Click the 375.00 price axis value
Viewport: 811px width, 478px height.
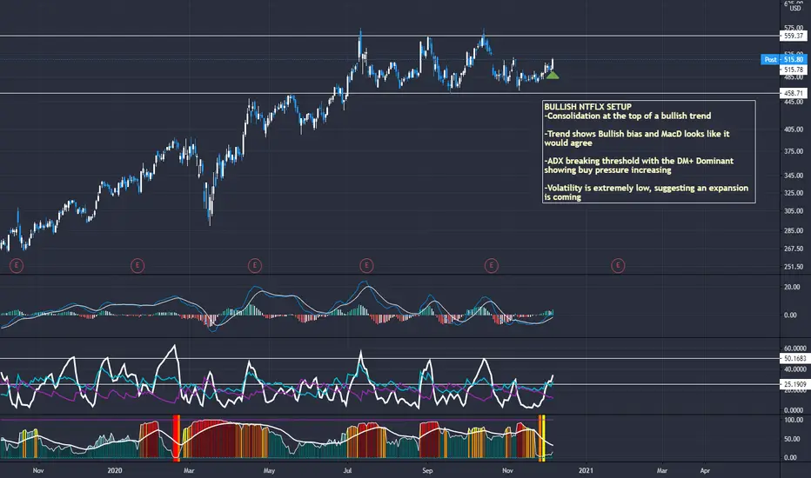click(794, 151)
